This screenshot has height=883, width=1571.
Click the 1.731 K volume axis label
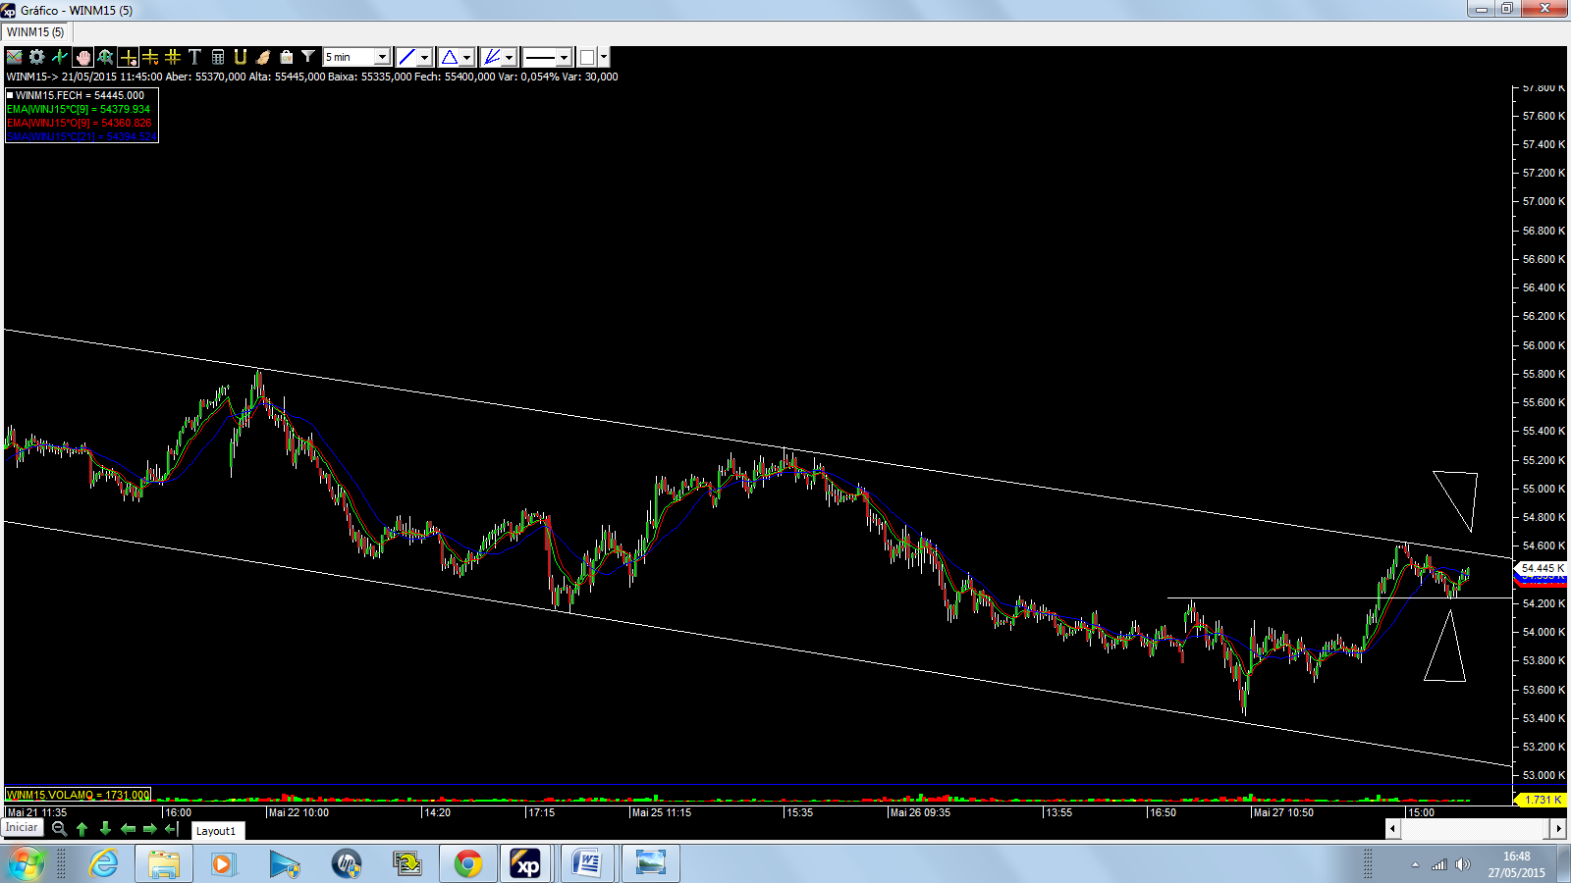click(1542, 800)
